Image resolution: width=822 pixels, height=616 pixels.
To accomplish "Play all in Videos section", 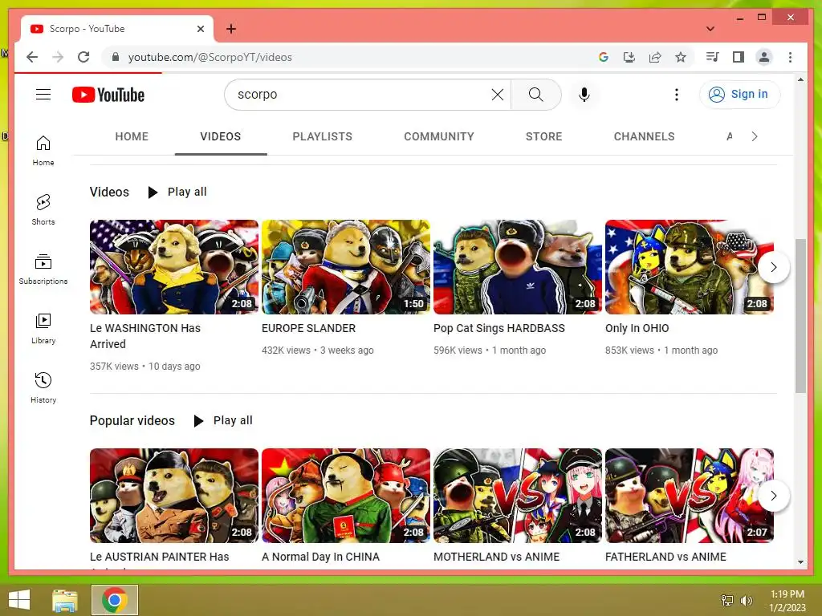I will [x=177, y=192].
